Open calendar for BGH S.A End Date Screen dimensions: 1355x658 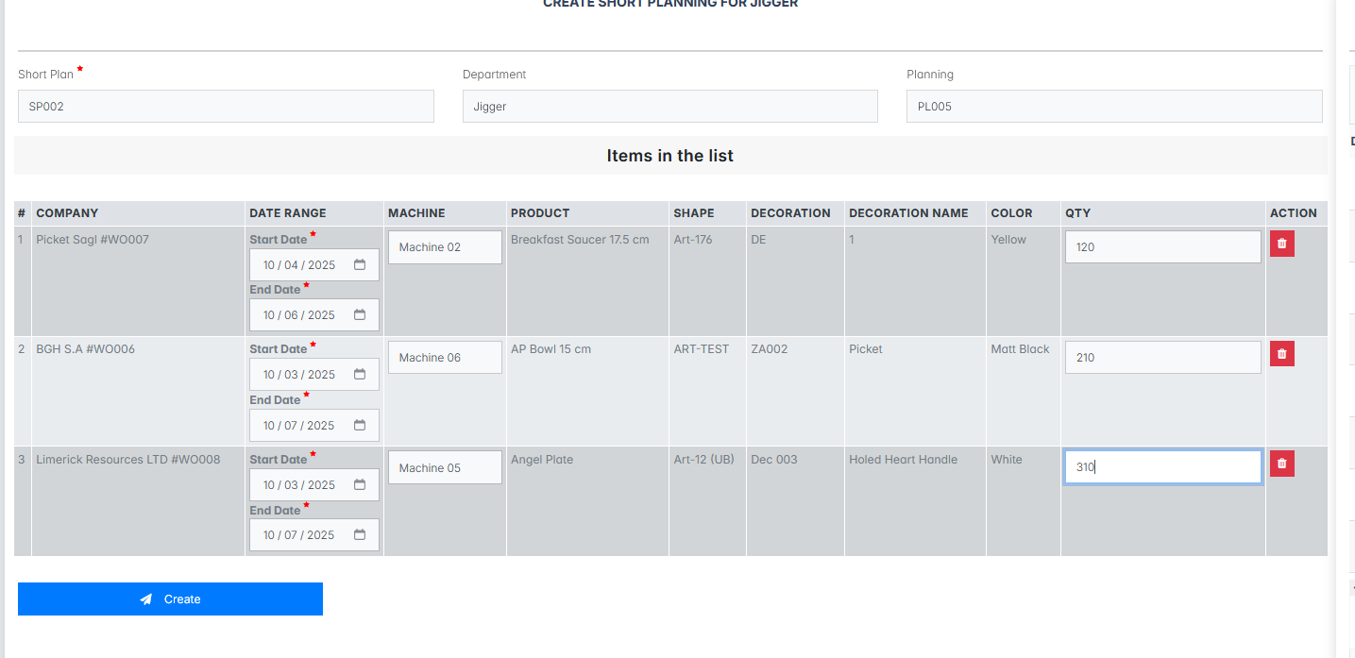pyautogui.click(x=360, y=426)
